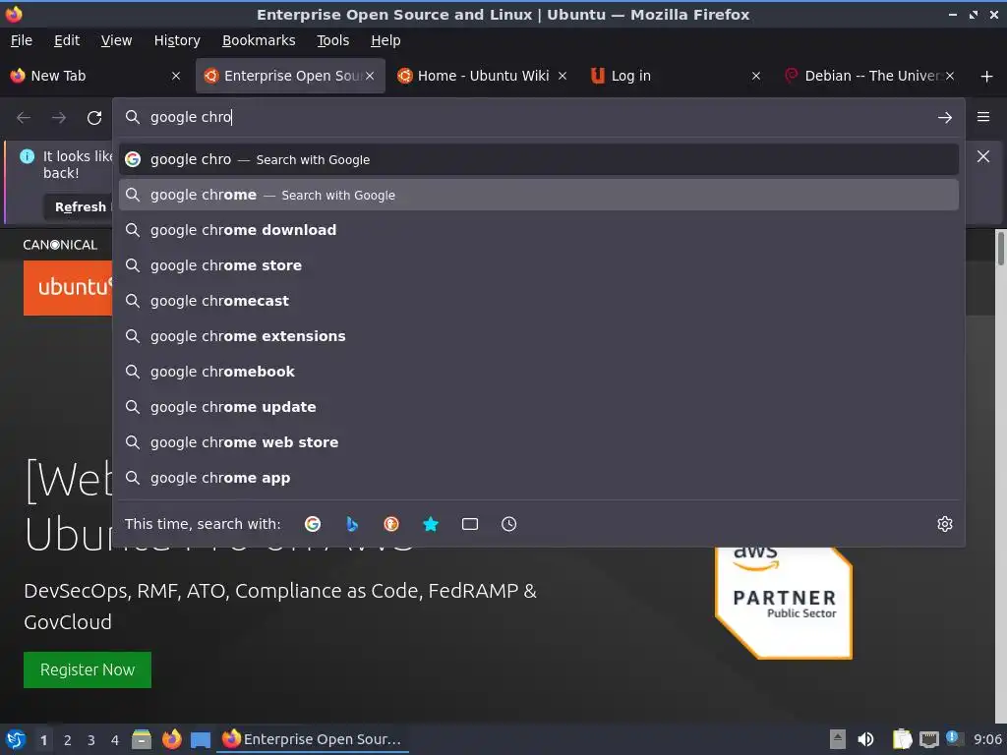Search this time with Google icon
The image size is (1007, 755).
pos(313,524)
